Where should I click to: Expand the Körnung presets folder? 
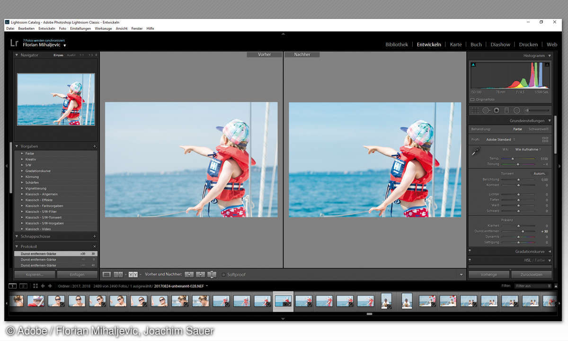point(22,177)
